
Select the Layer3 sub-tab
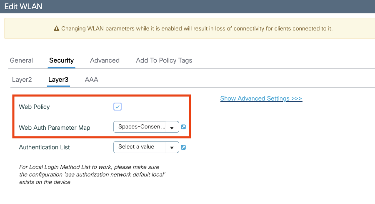click(x=58, y=79)
